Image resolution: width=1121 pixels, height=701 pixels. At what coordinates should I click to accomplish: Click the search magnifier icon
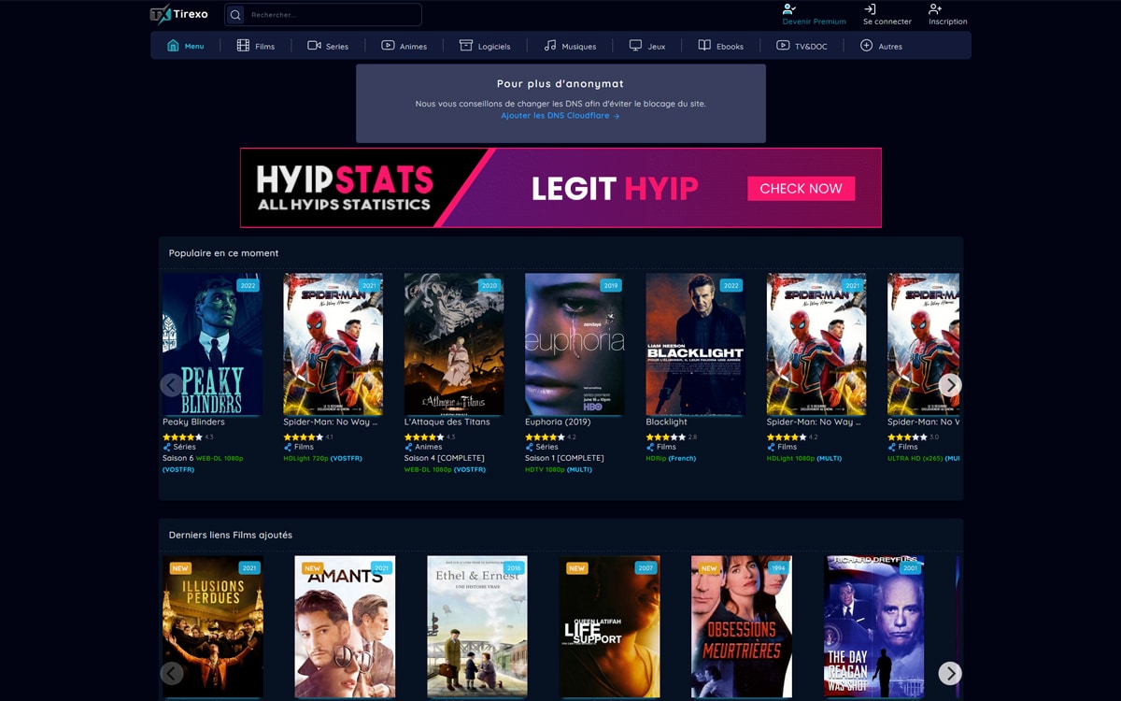tap(235, 15)
